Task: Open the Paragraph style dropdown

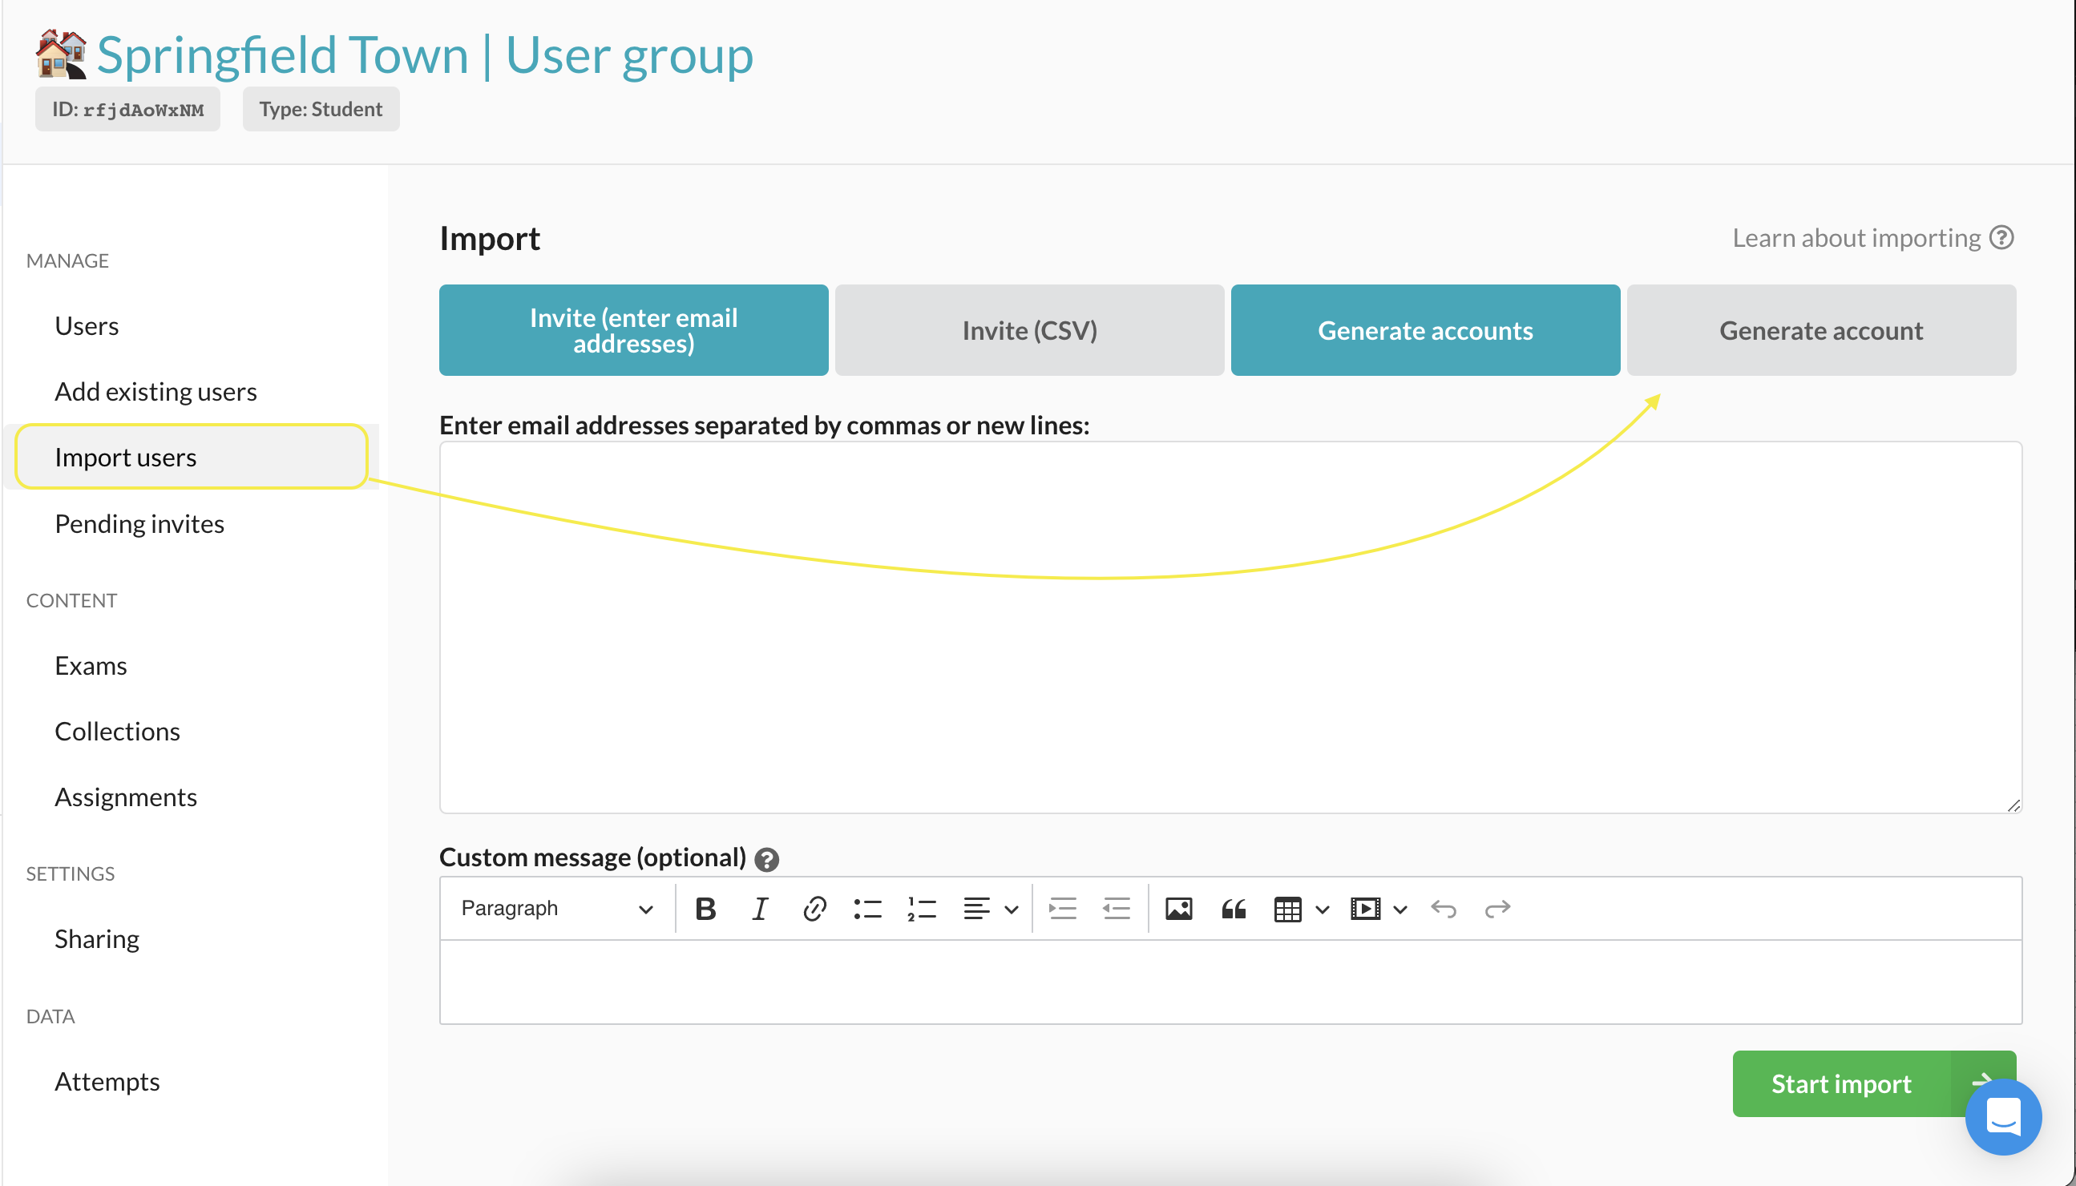Action: point(556,908)
